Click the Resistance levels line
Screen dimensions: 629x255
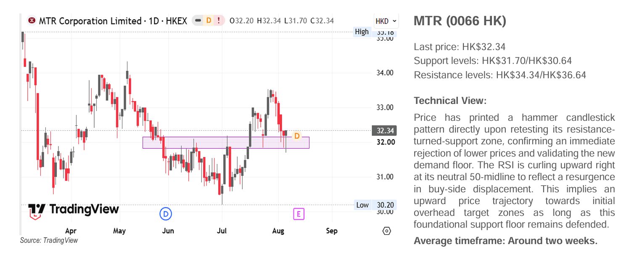[500, 75]
